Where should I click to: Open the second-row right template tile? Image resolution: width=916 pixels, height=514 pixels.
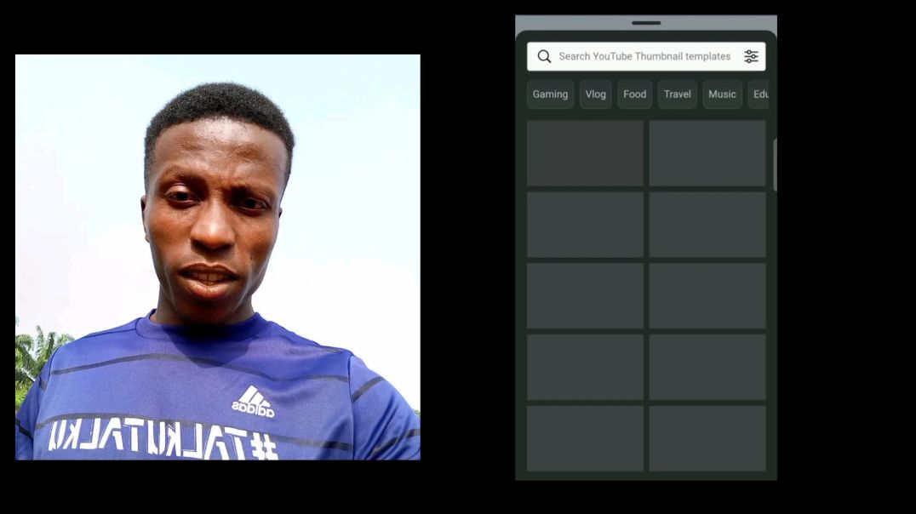(707, 224)
